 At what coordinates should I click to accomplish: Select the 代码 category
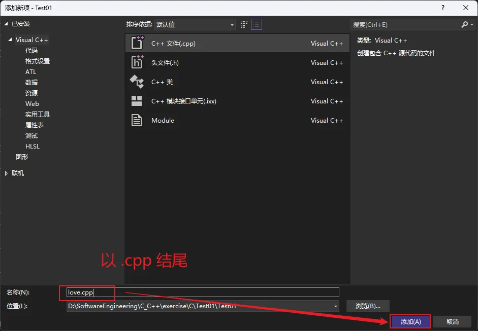pyautogui.click(x=31, y=51)
